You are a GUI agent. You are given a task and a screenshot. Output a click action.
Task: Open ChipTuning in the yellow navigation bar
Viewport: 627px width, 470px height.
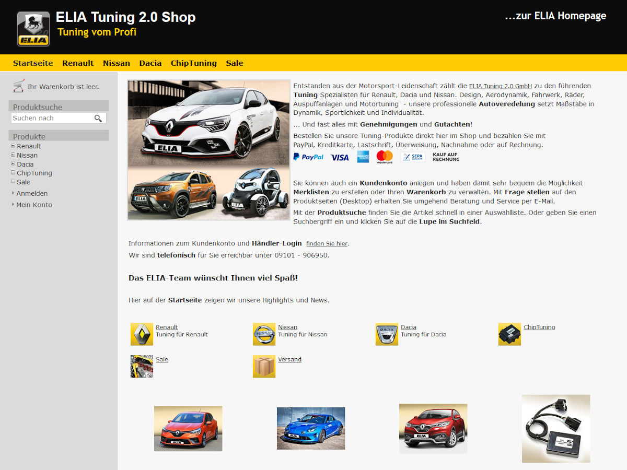194,63
